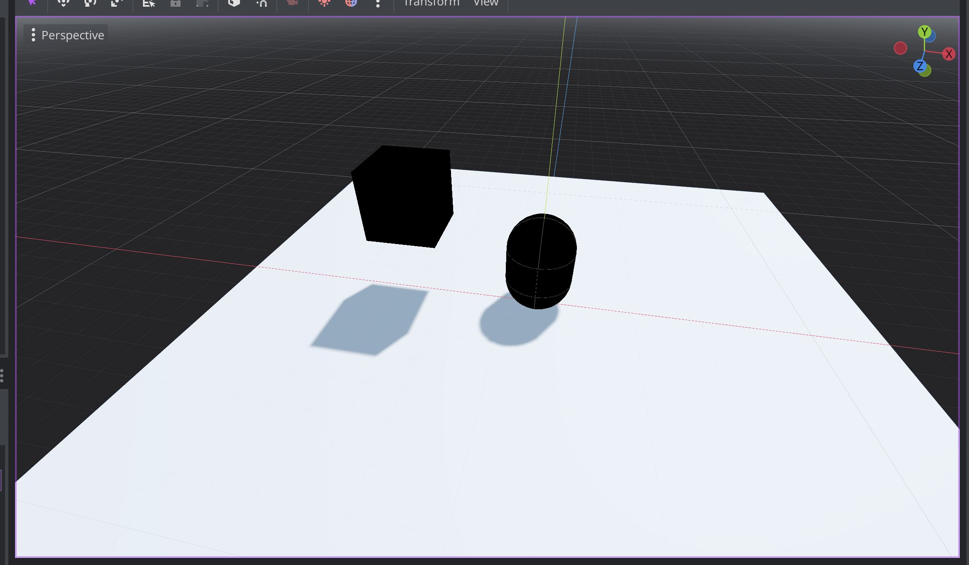Click the Y axis on the orientation gizmo
The image size is (969, 565).
[x=925, y=32]
